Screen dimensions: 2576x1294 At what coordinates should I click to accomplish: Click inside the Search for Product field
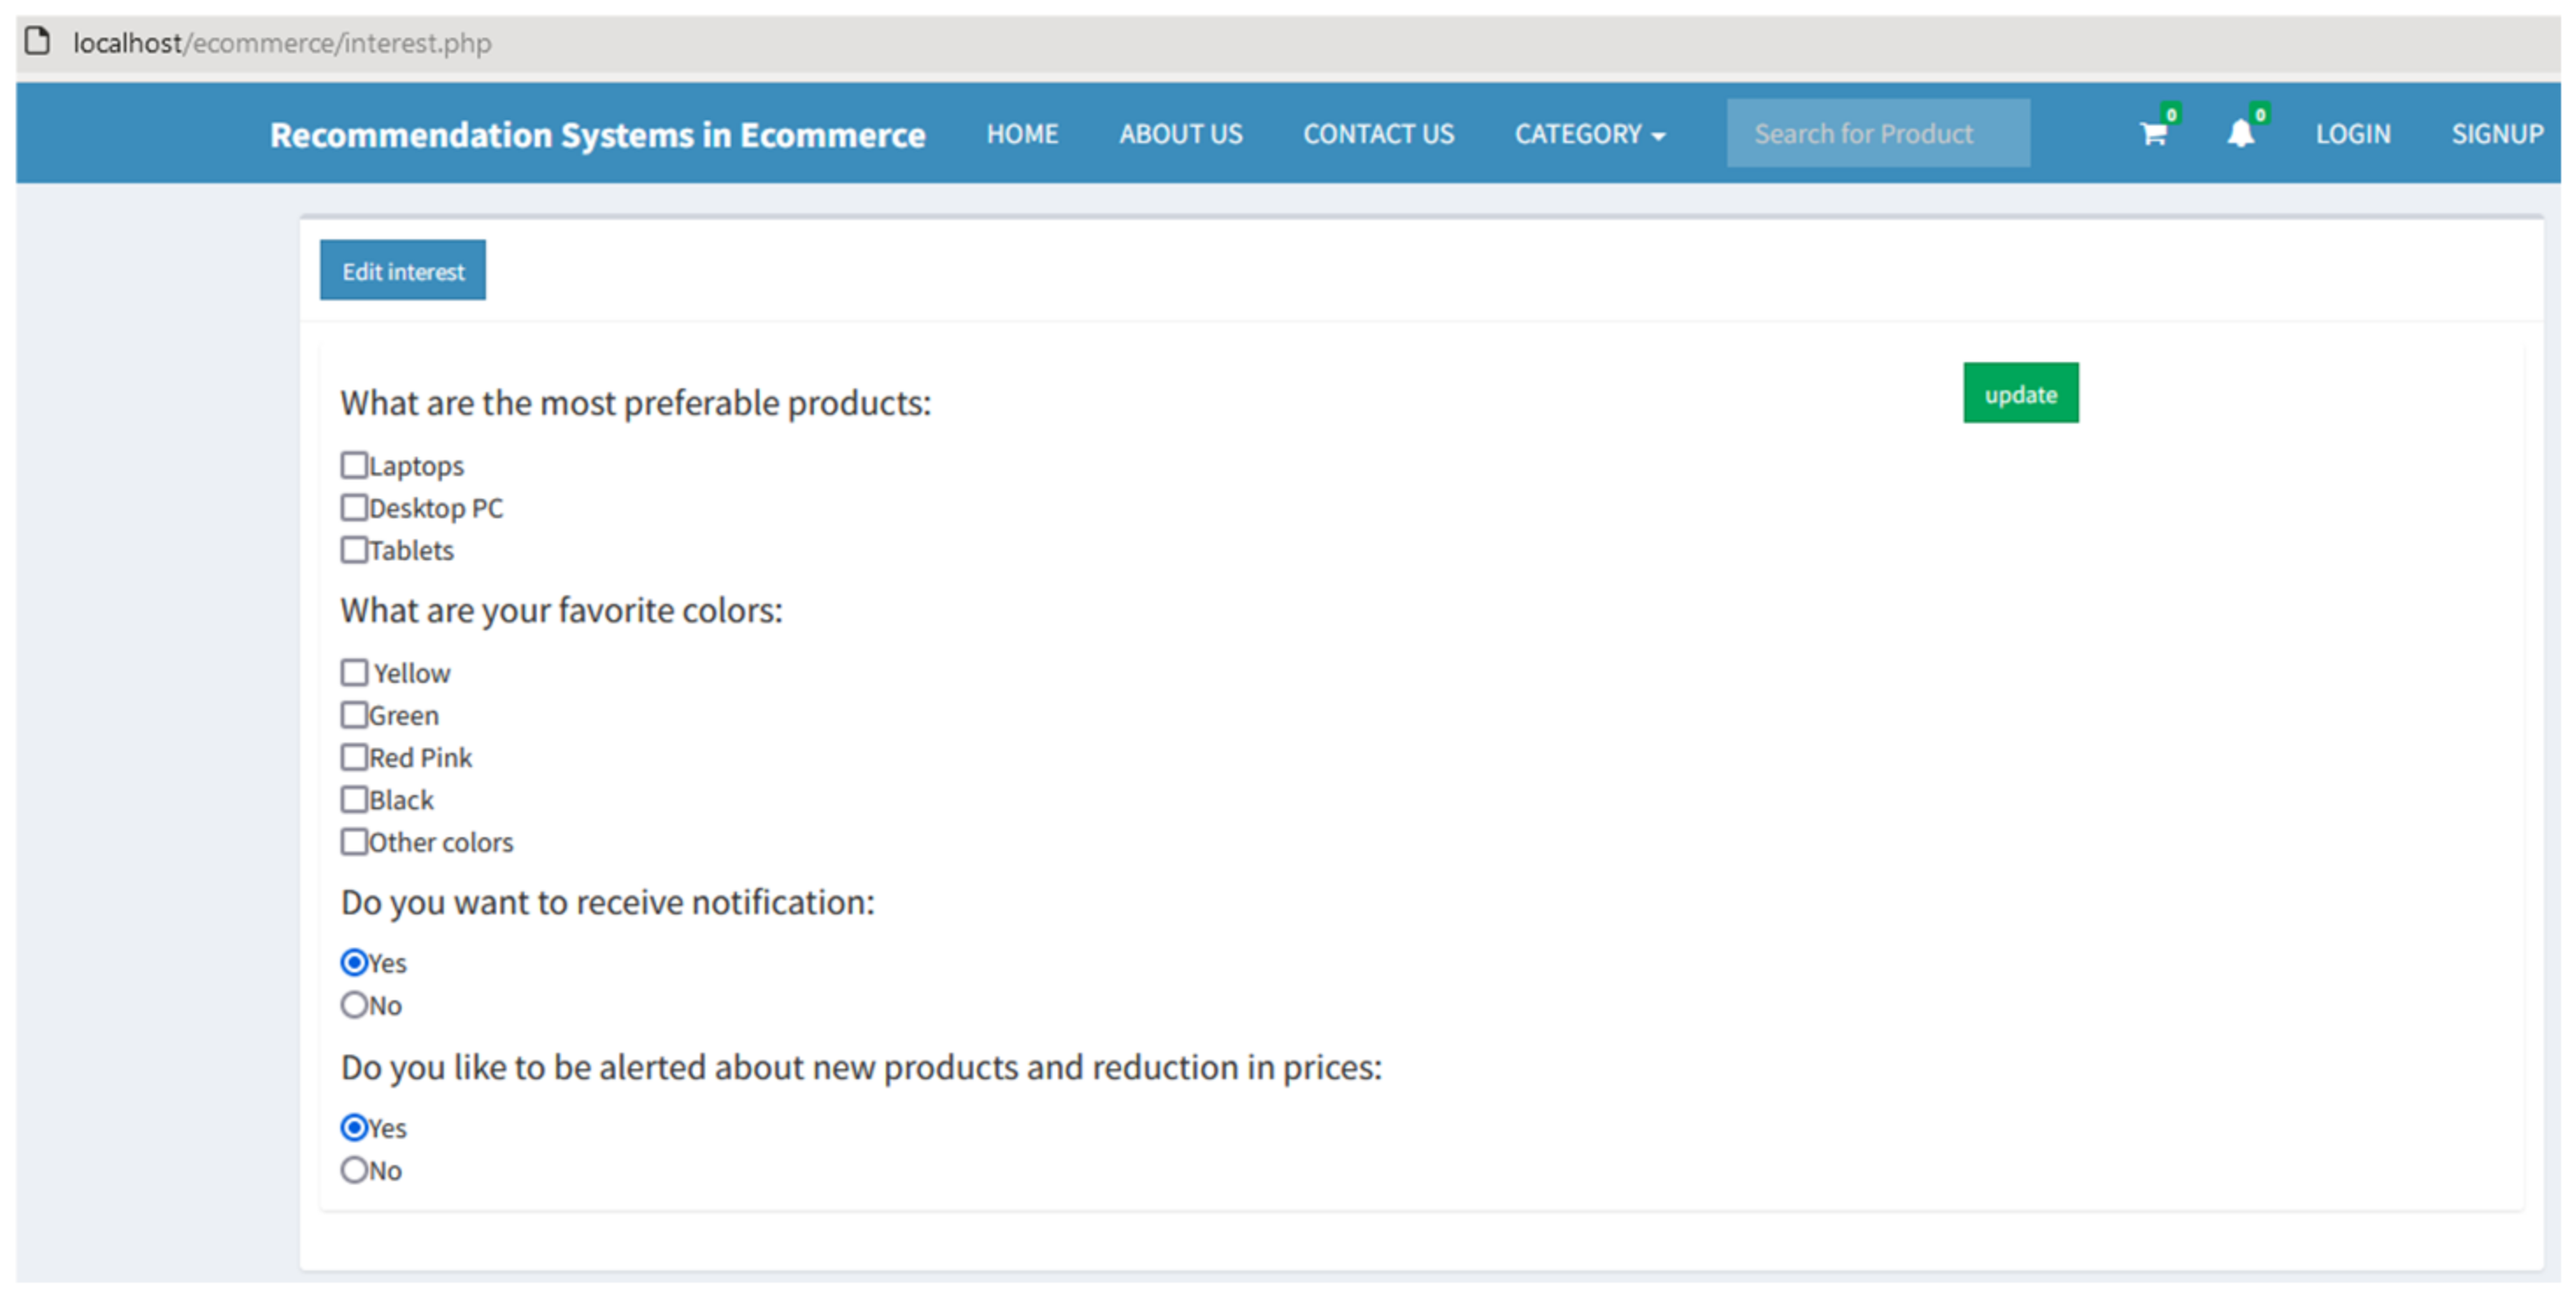coord(1878,133)
